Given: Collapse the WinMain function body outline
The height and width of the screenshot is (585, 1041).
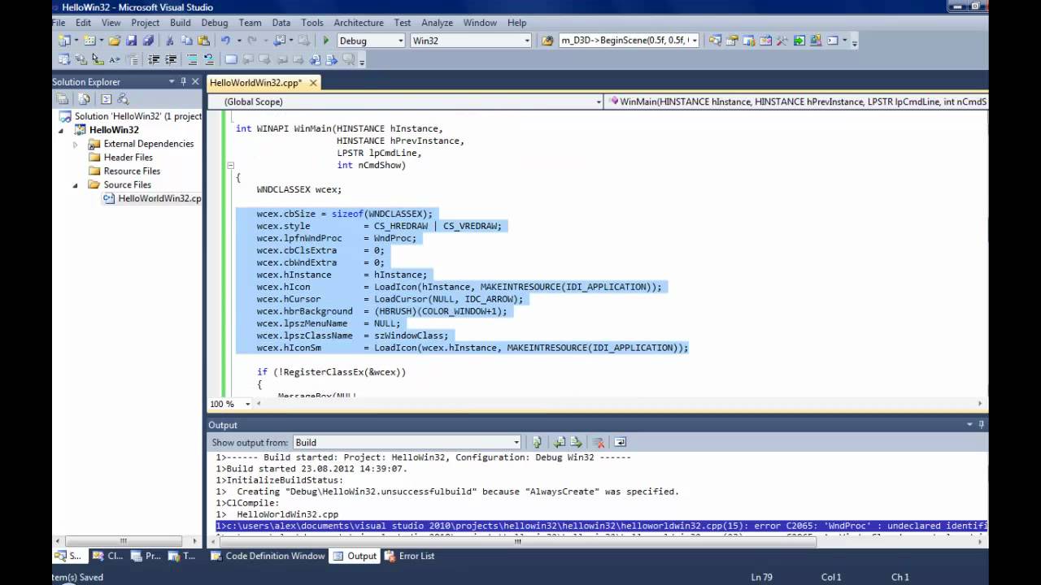Looking at the screenshot, I should click(x=230, y=165).
